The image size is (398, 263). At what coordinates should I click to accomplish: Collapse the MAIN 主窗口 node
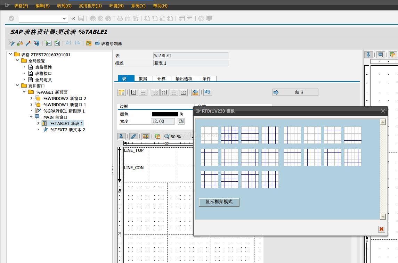pyautogui.click(x=31, y=117)
